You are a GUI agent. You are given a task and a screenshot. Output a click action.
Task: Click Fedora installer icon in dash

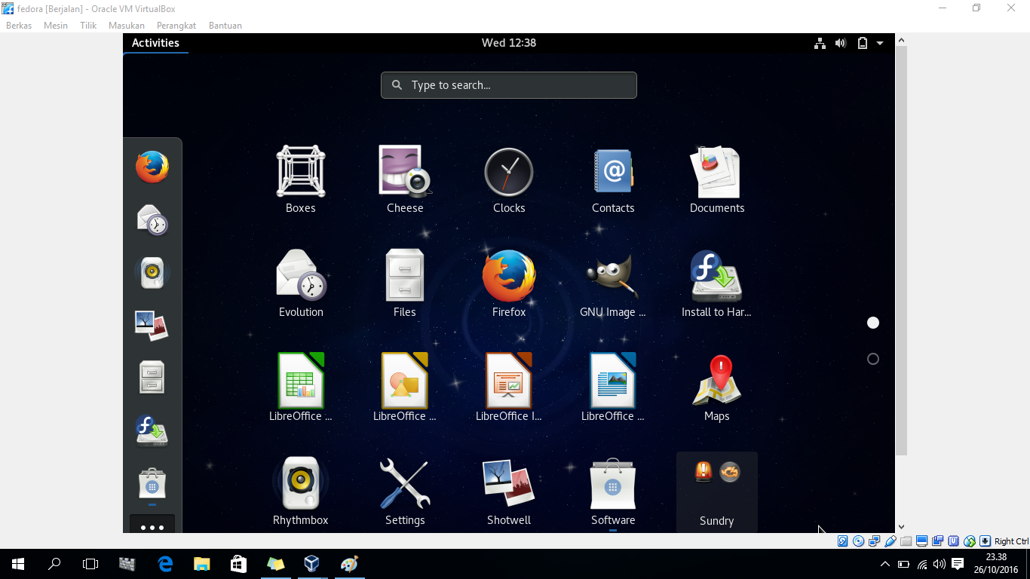pyautogui.click(x=152, y=430)
